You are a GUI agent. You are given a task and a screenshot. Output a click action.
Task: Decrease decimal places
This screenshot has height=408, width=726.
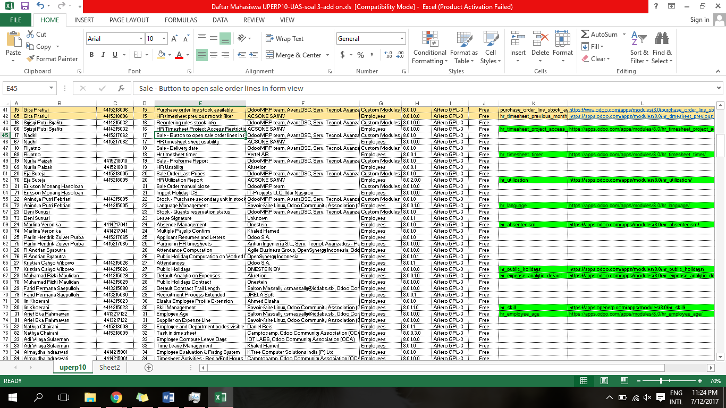click(x=399, y=55)
